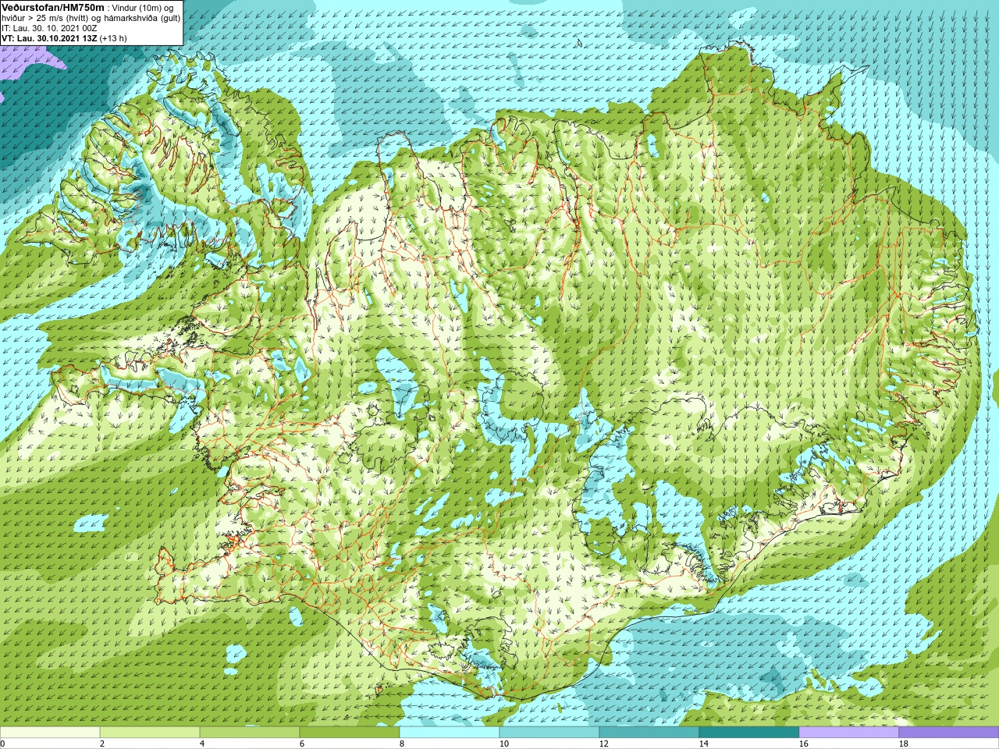Click the lavender 16–18 legend swatch
Screen dimensions: 999x749
click(x=849, y=733)
